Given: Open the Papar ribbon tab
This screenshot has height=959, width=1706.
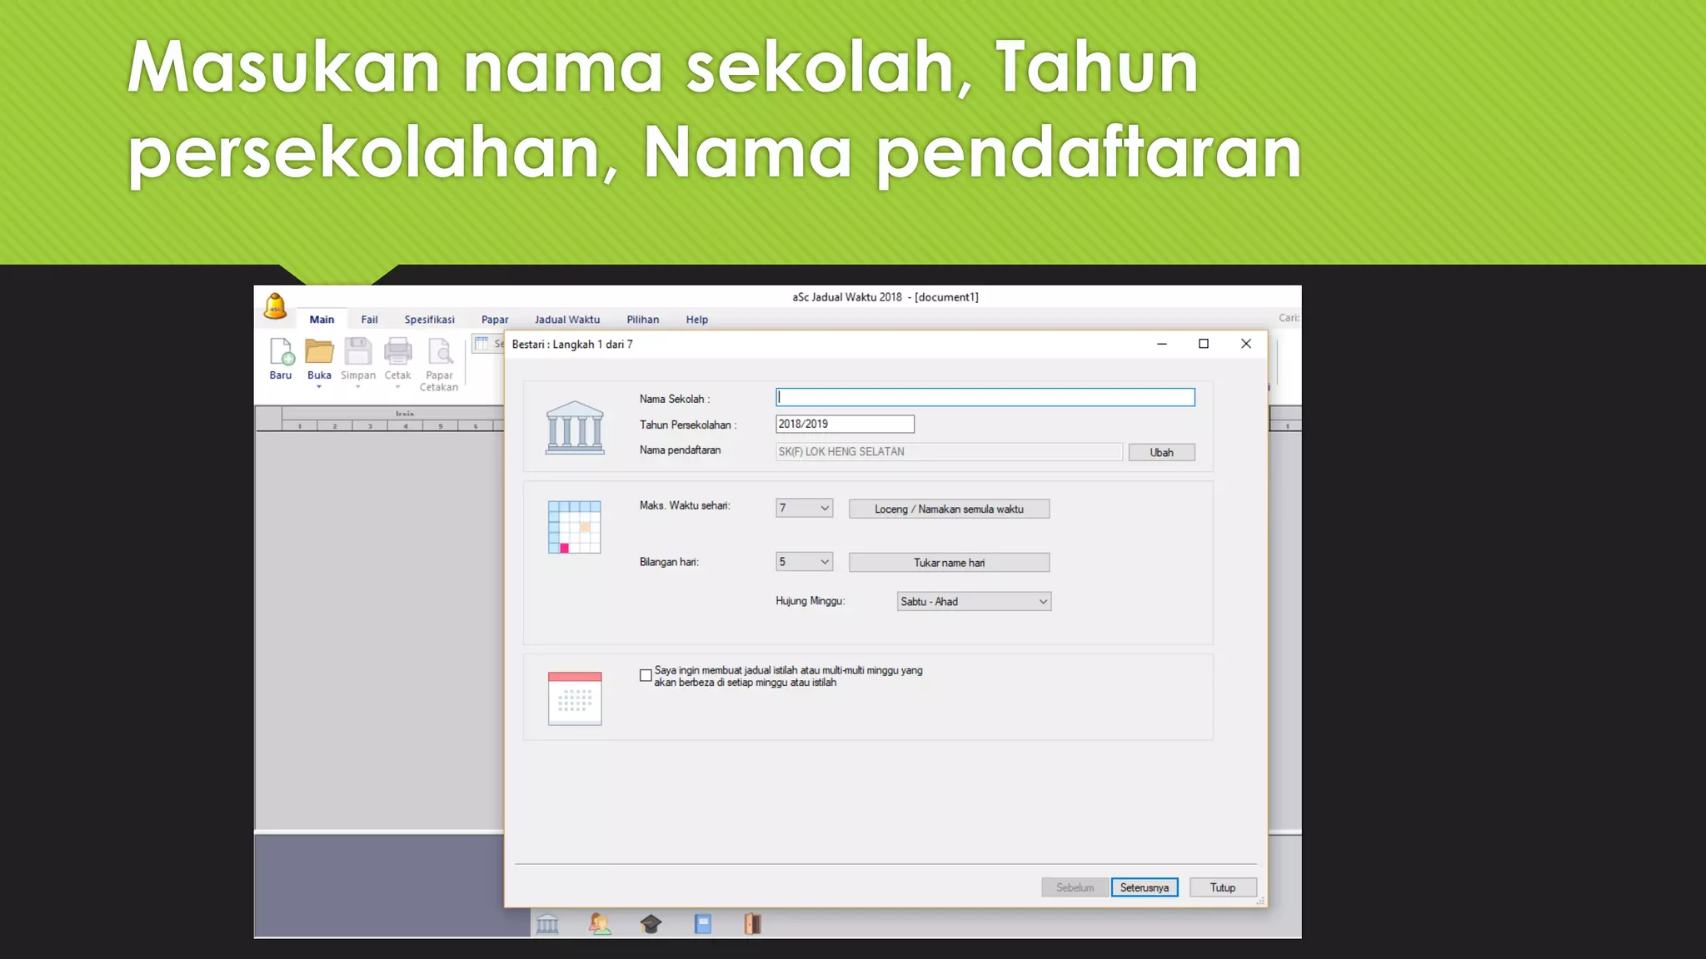Looking at the screenshot, I should point(495,320).
